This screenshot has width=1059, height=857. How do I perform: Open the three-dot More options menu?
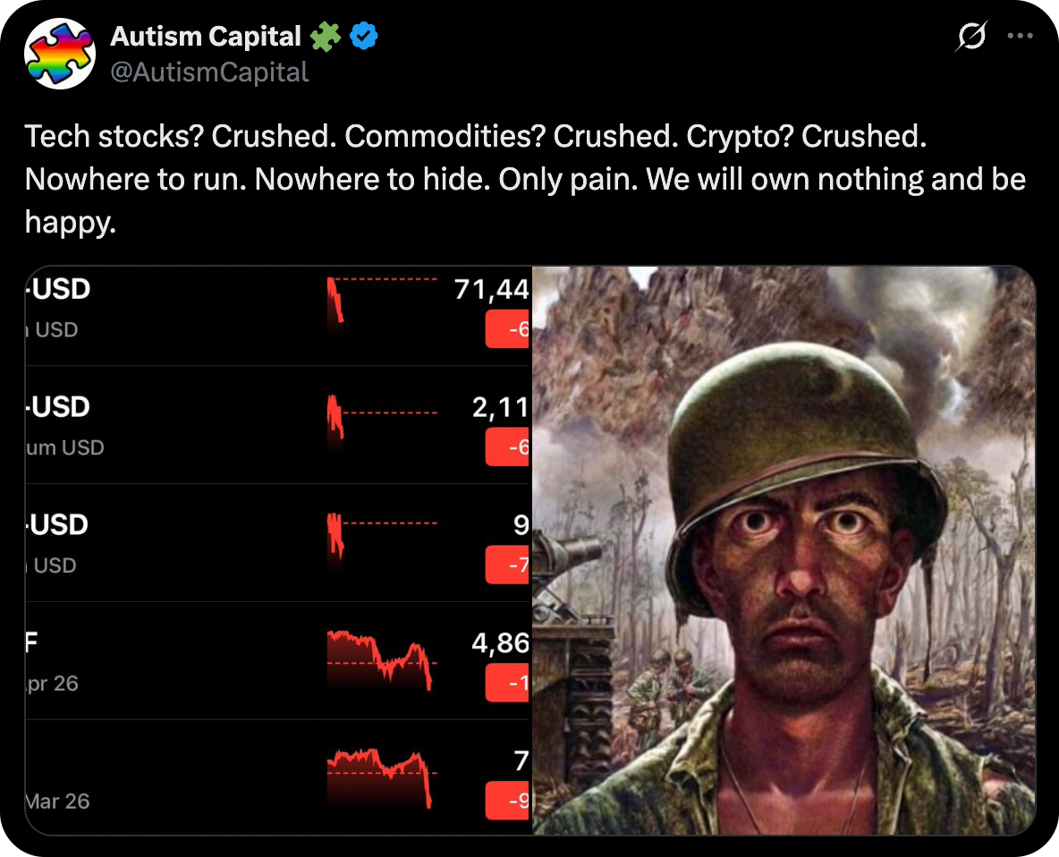(x=1020, y=37)
